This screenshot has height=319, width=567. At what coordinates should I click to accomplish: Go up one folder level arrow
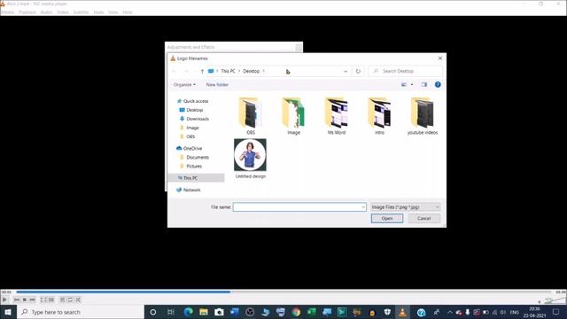[x=202, y=71]
